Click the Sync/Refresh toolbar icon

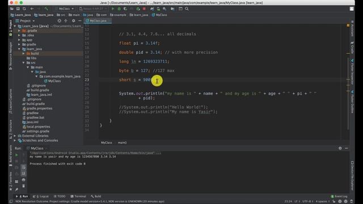pyautogui.click(x=24, y=9)
